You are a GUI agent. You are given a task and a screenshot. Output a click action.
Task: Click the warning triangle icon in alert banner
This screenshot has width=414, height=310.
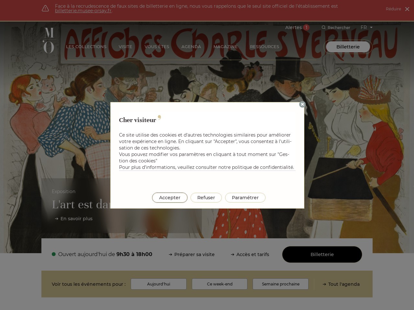pos(45,8)
